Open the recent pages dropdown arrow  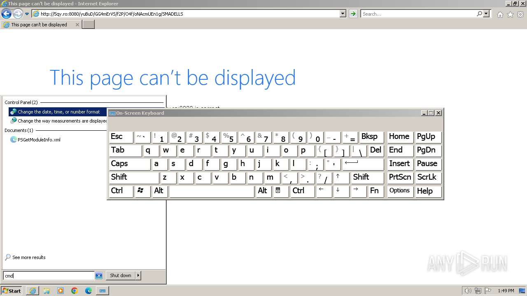click(27, 14)
